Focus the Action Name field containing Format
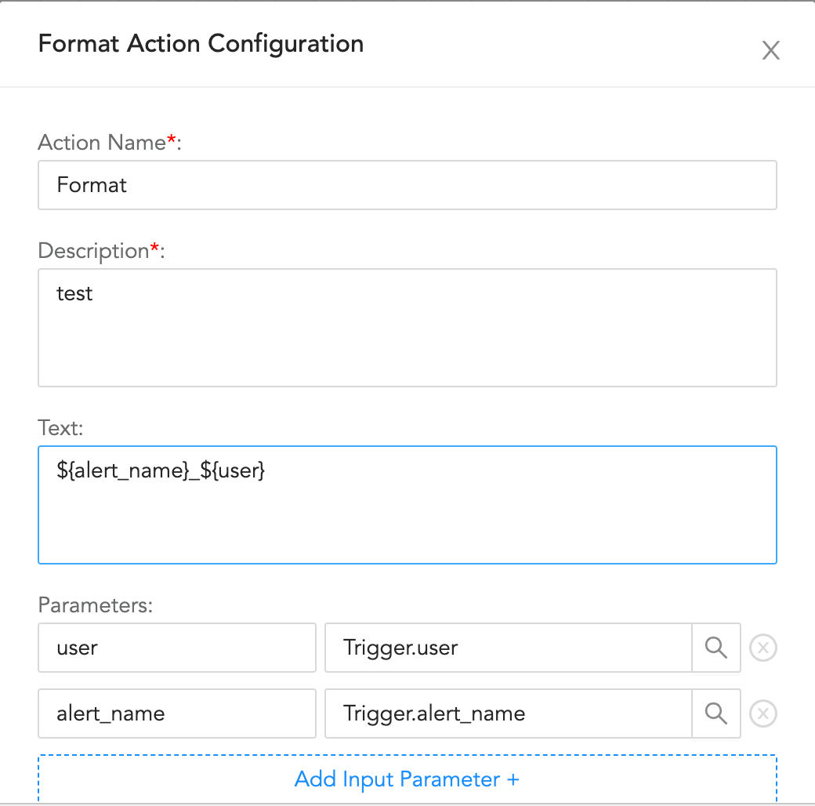815x806 pixels. [x=407, y=185]
